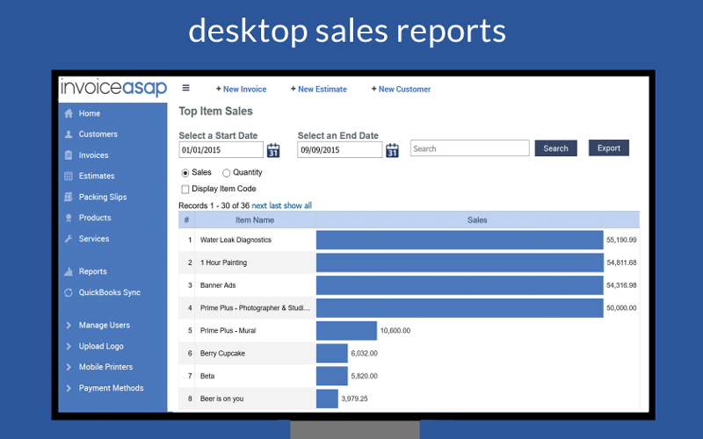This screenshot has height=439, width=703.
Task: Open New Invoice from top menu
Action: [241, 90]
